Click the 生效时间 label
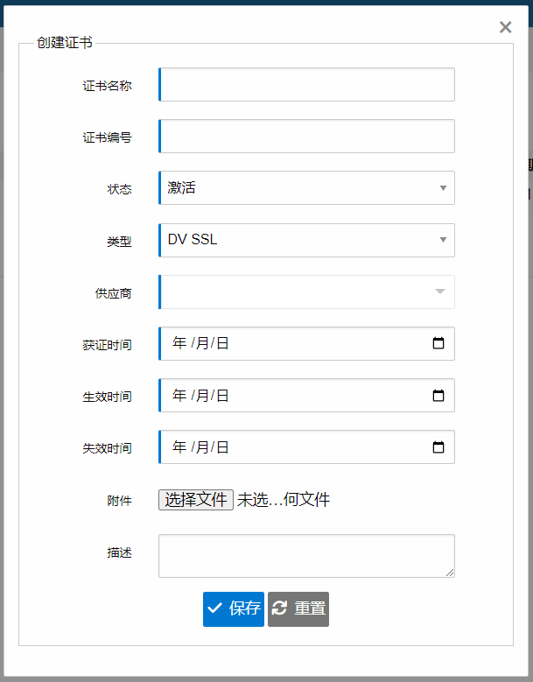Viewport: 533px width, 682px height. (x=107, y=397)
